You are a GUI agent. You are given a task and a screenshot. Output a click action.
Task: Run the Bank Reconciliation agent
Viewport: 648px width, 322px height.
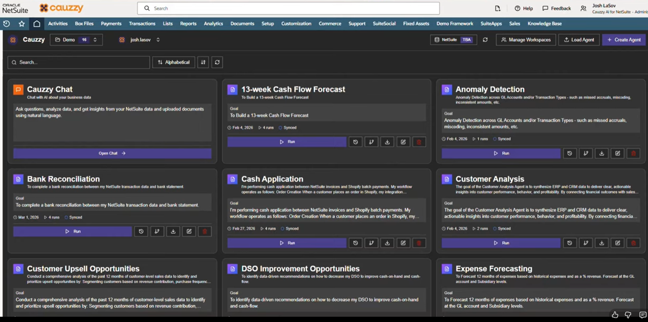pyautogui.click(x=73, y=231)
